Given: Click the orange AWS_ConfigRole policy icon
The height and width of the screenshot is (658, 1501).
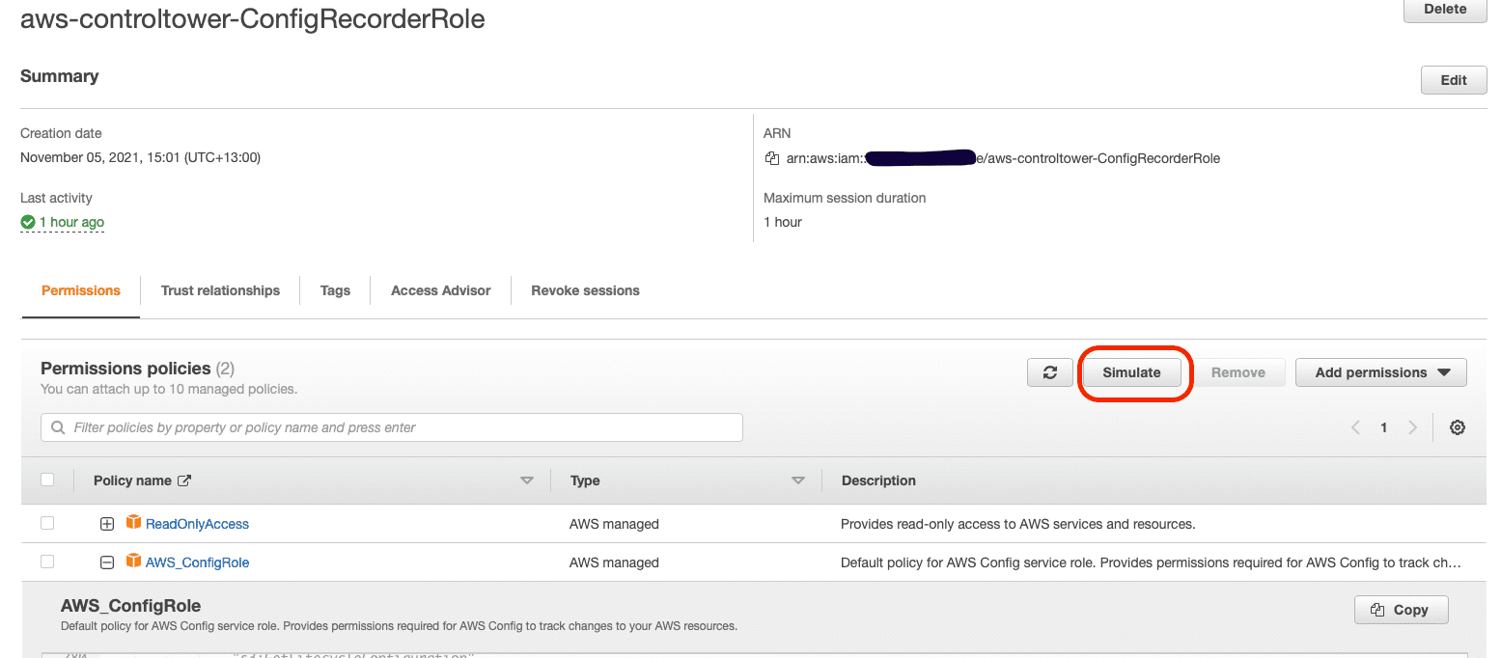Looking at the screenshot, I should pos(133,562).
